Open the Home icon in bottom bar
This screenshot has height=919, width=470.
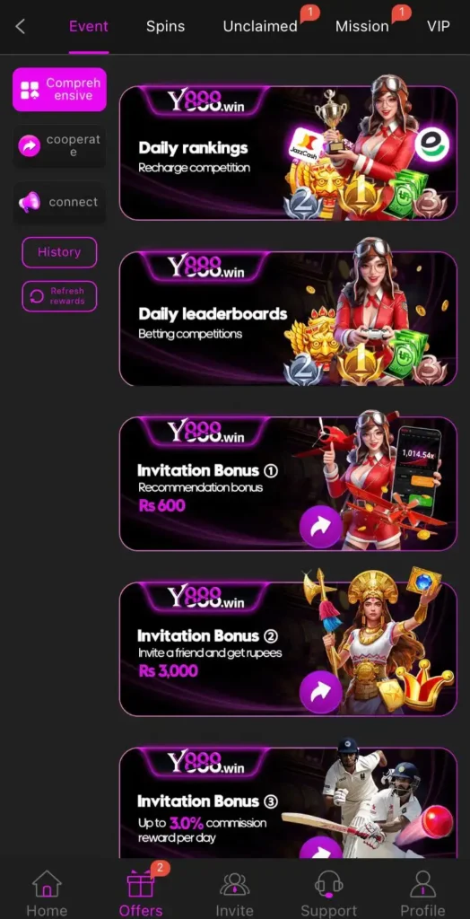pyautogui.click(x=47, y=884)
